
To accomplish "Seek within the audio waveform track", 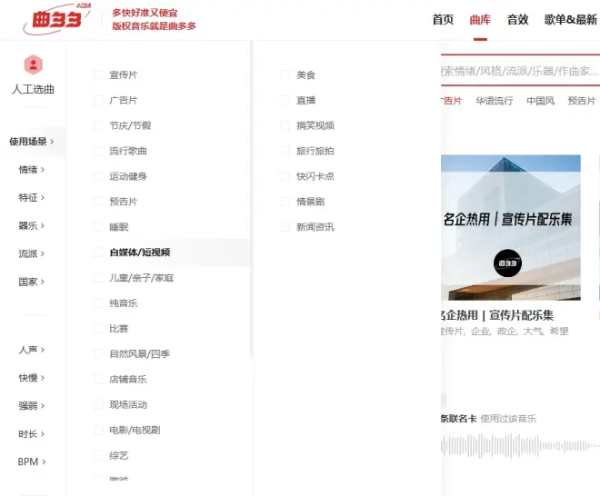I will tap(518, 446).
